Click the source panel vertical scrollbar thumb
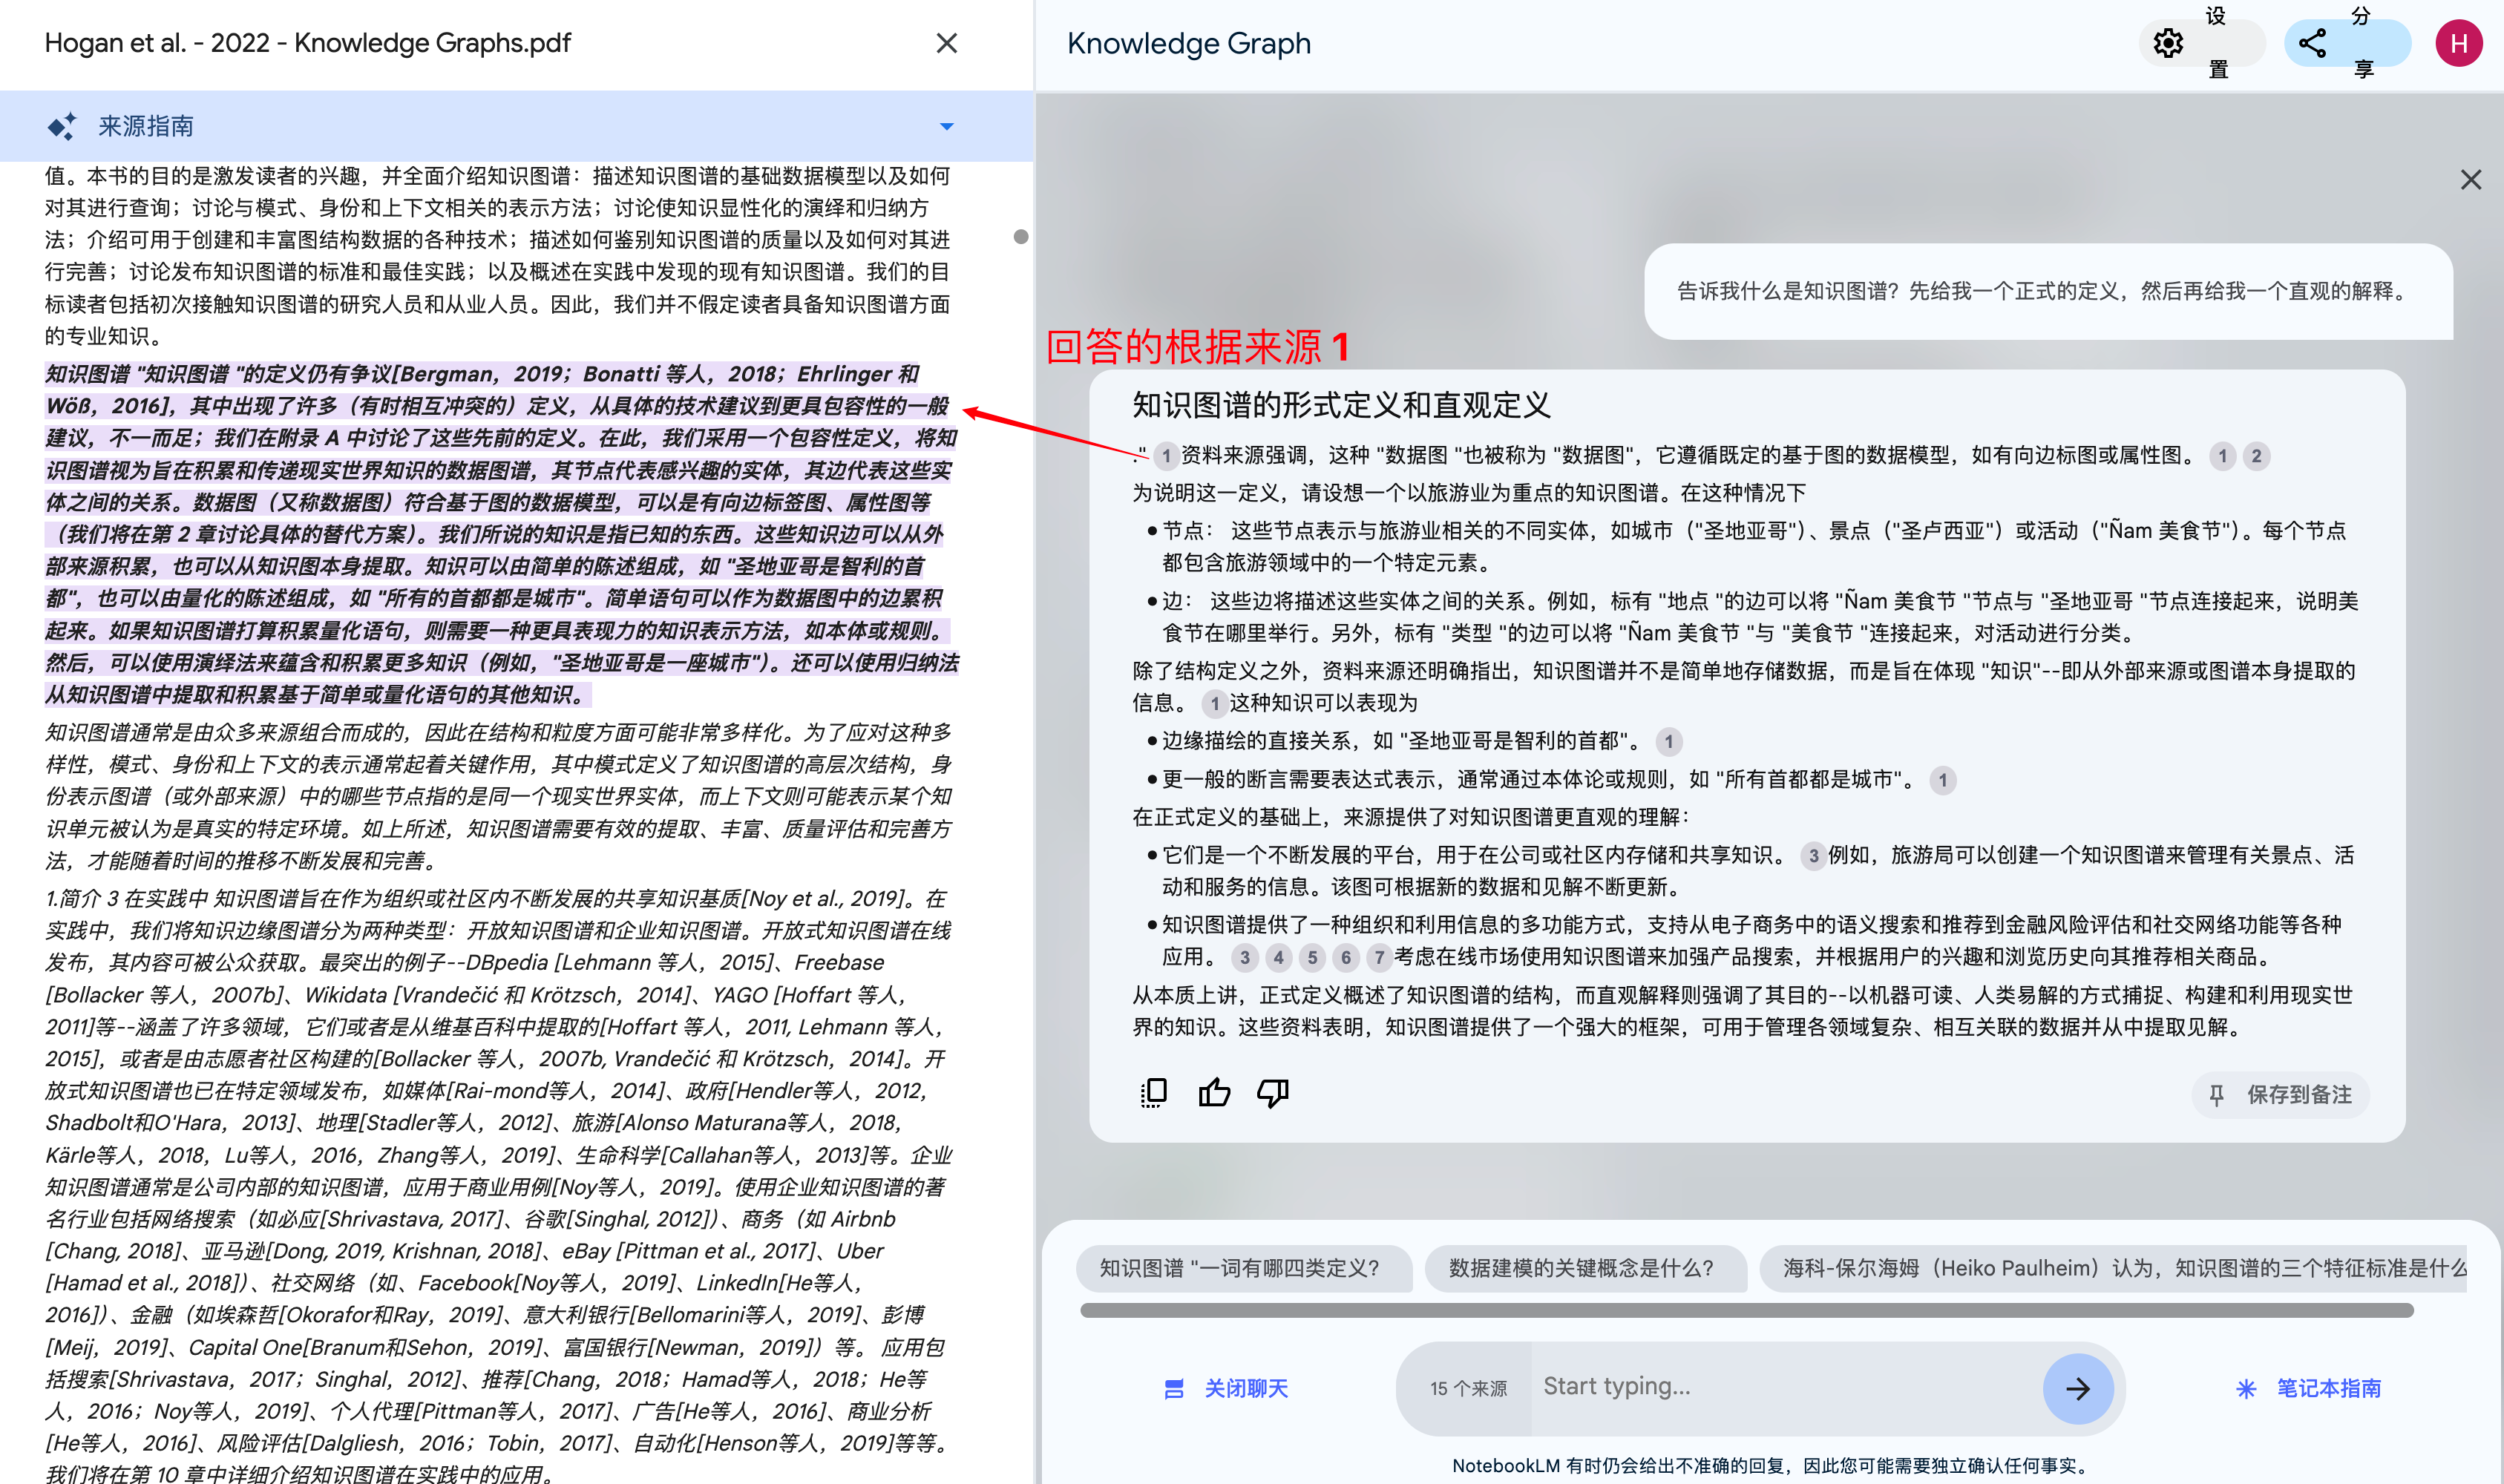Viewport: 2504px width, 1484px height. point(1020,237)
